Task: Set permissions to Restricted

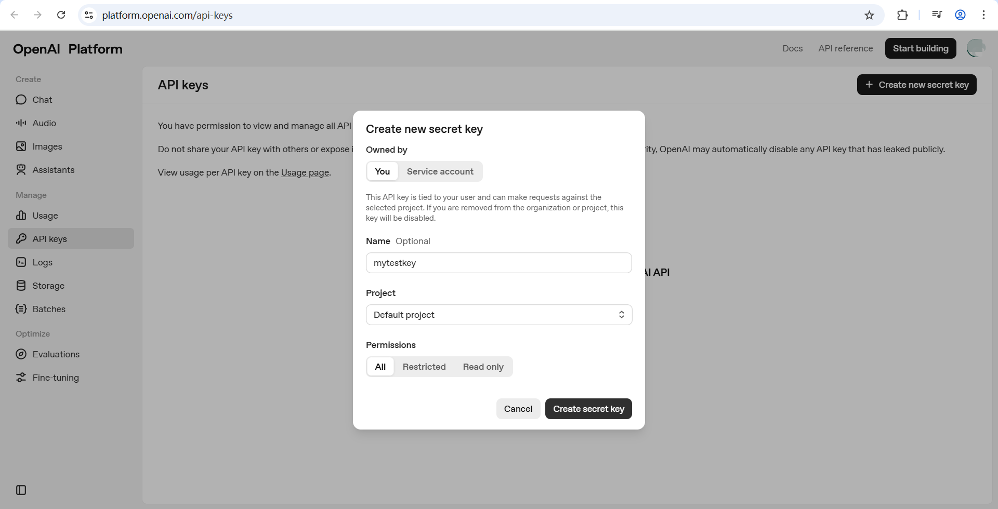Action: [424, 367]
